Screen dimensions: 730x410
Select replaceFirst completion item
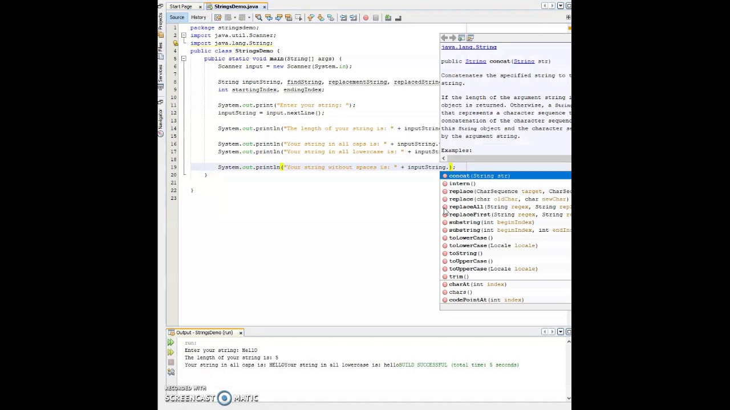(x=505, y=215)
